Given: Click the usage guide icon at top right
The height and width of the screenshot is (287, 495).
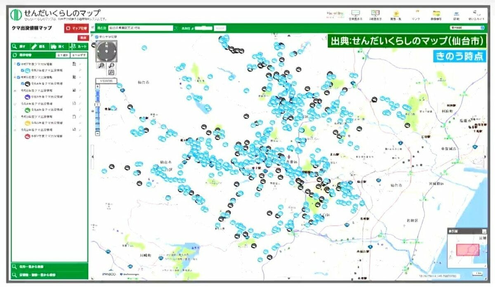Looking at the screenshot, I should (x=476, y=14).
